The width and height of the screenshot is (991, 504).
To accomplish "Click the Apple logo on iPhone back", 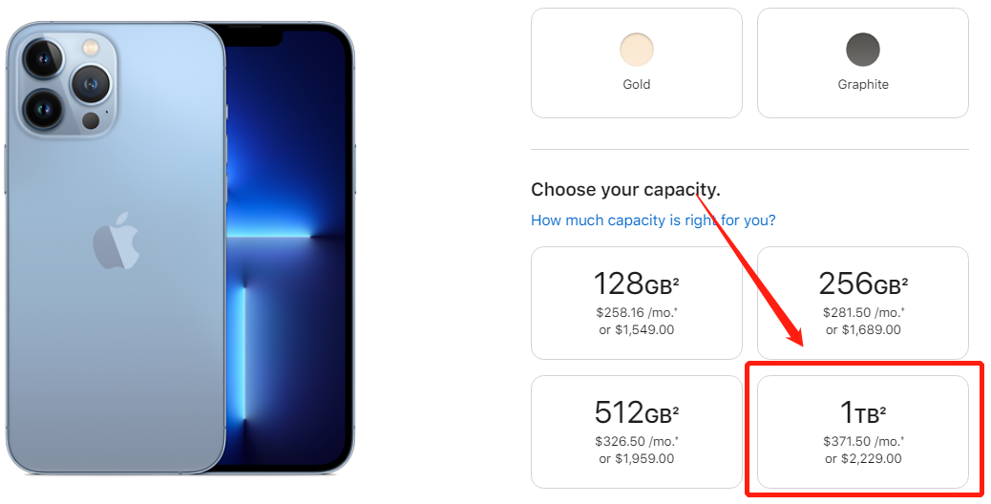I will click(116, 240).
